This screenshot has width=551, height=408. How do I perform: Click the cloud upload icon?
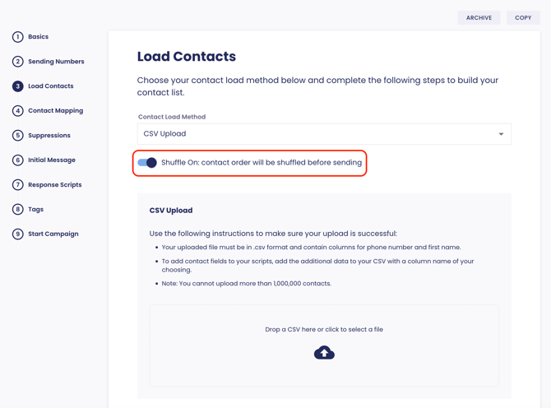[x=324, y=352]
